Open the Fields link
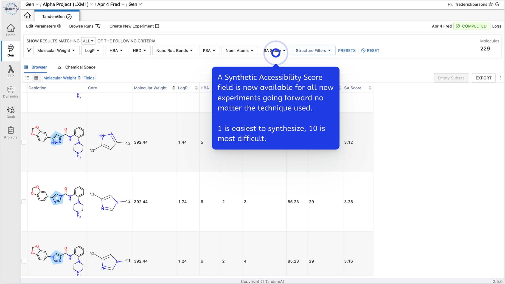 coord(89,78)
